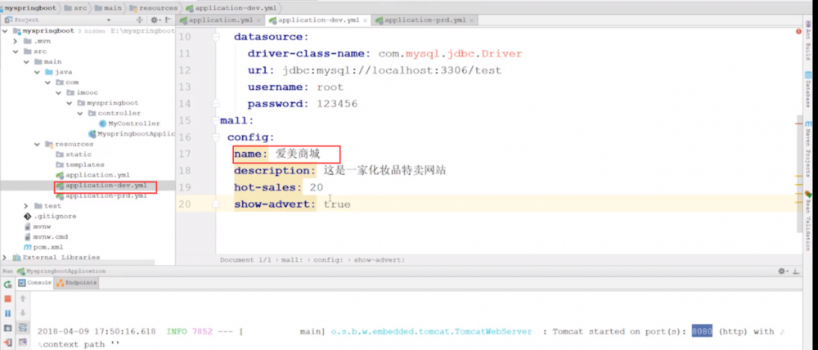
Task: Hide the Project tool window
Action: click(169, 20)
